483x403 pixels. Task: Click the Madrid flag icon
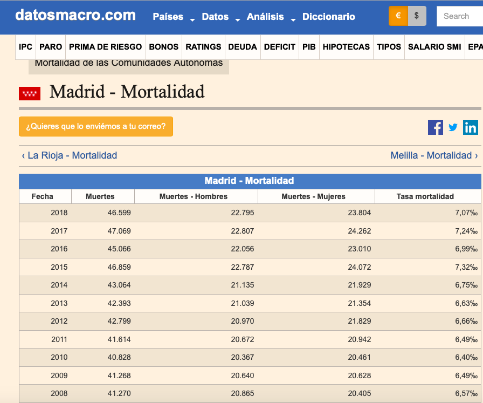30,93
